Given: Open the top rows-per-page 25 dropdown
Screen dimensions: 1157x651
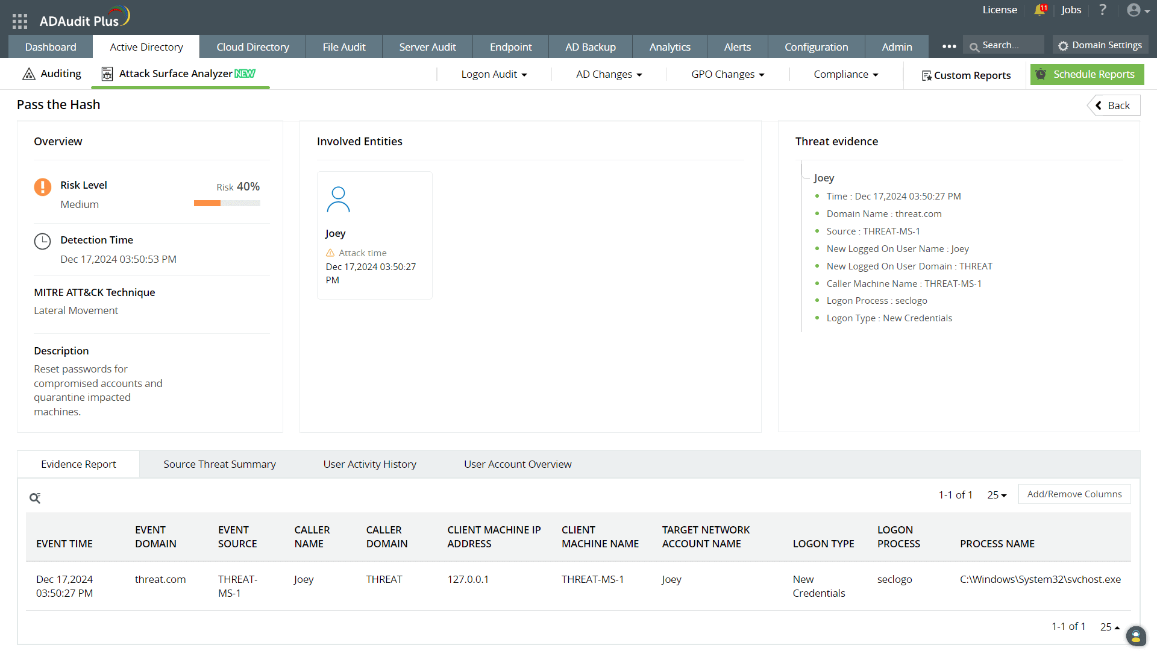Looking at the screenshot, I should 997,495.
